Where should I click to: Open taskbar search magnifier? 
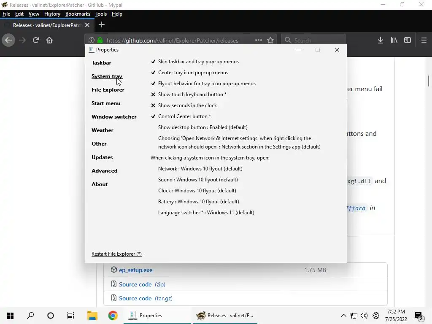coord(30,316)
